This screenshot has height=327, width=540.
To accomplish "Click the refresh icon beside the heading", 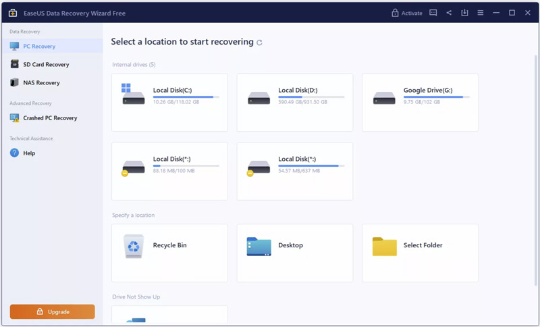I will 259,43.
